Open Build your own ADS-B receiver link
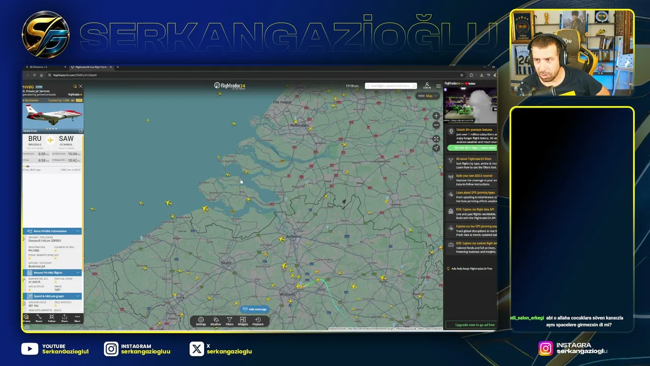650x366 pixels. (472, 179)
